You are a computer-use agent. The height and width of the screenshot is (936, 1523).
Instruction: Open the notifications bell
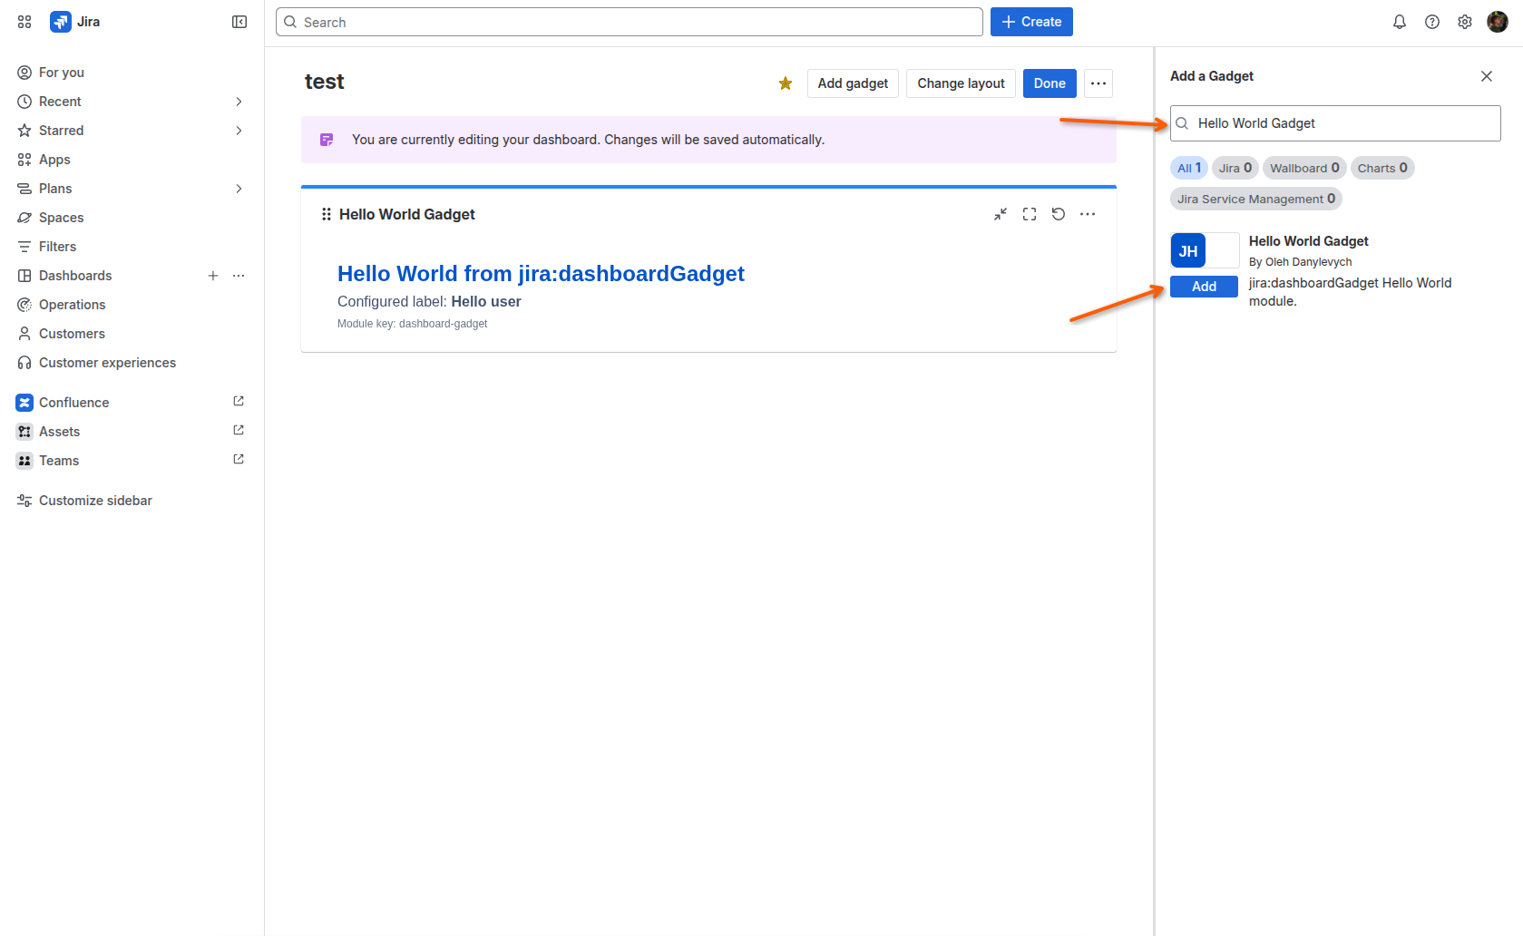(x=1400, y=22)
